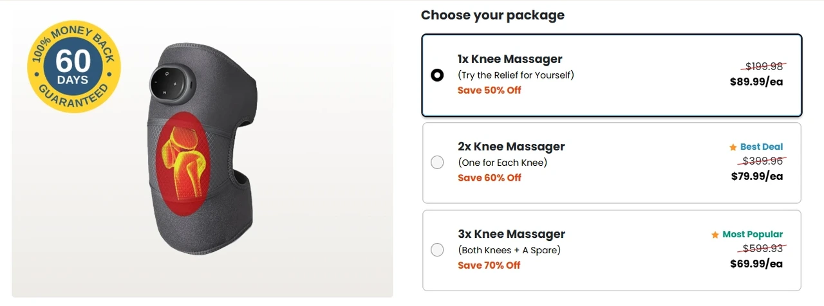Click the $79.99/ea price
This screenshot has width=824, height=306.
[757, 176]
